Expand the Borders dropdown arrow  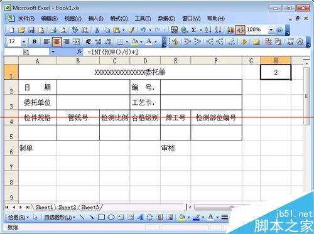127,42
